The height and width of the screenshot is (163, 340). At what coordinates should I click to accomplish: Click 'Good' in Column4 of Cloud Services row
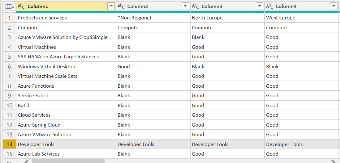point(302,115)
